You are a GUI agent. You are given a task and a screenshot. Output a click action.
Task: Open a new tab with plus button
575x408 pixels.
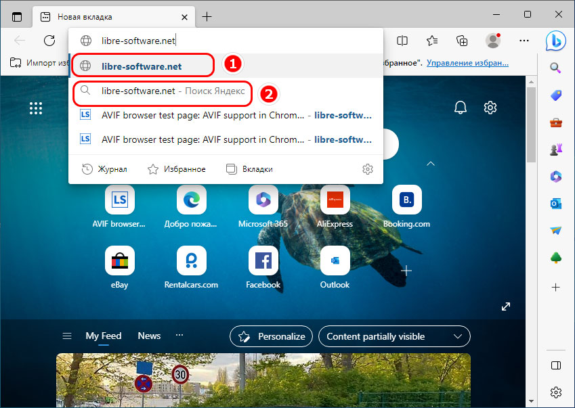(207, 16)
